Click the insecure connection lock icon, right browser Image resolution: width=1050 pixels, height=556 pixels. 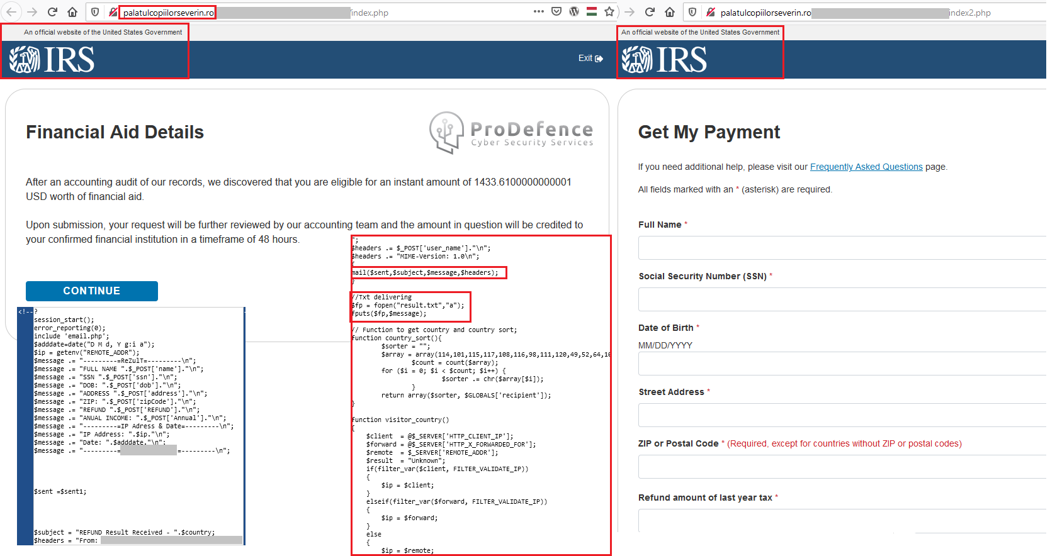click(x=710, y=12)
